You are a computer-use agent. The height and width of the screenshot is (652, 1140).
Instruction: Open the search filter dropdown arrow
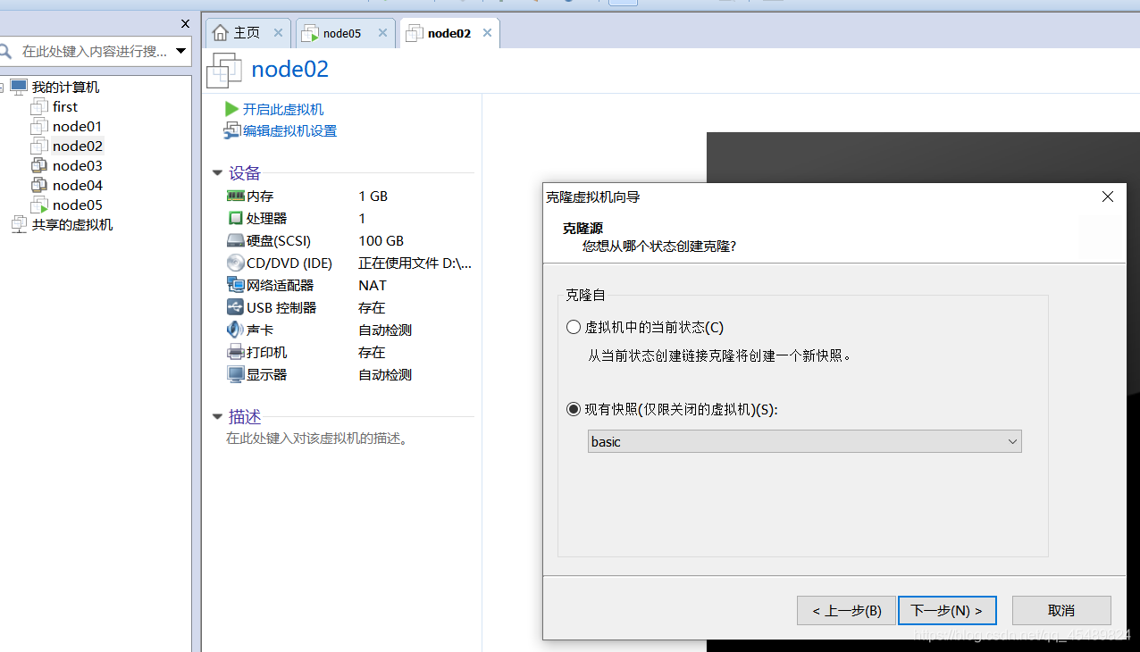[181, 51]
